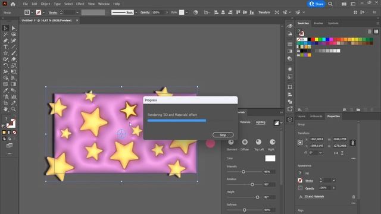Choose Top Left lighting preset

[x=258, y=142]
